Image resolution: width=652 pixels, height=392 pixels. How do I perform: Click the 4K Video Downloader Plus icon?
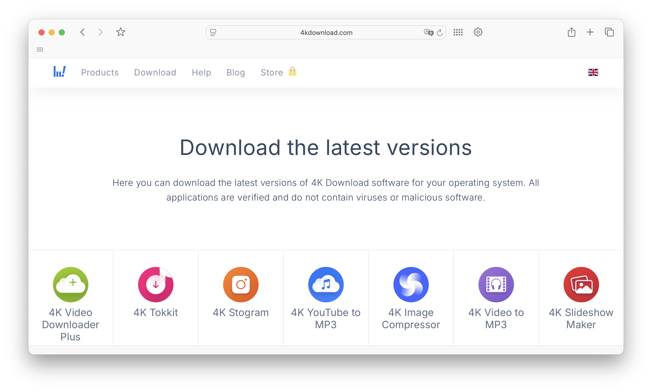tap(70, 284)
